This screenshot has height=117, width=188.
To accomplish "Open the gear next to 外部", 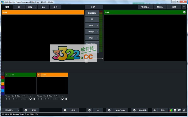I will (x=65, y=110).
